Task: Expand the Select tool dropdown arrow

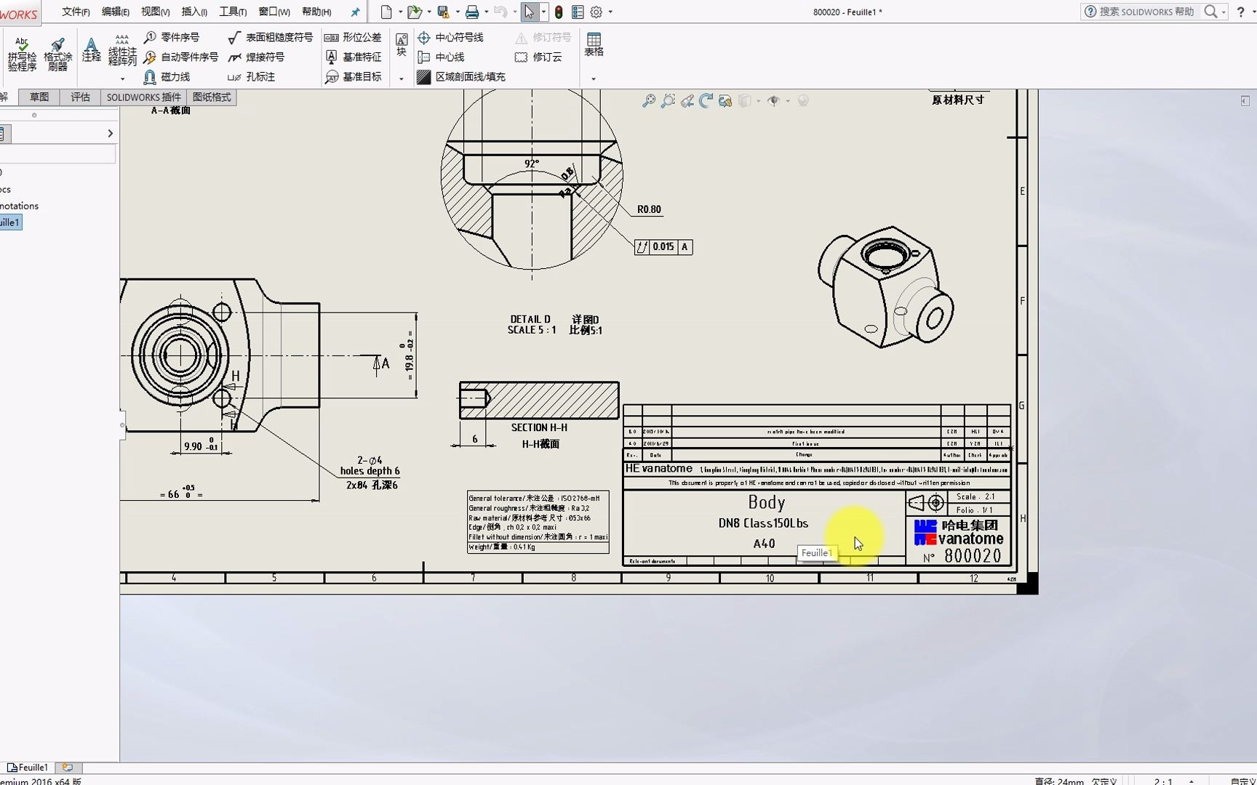Action: pyautogui.click(x=543, y=12)
